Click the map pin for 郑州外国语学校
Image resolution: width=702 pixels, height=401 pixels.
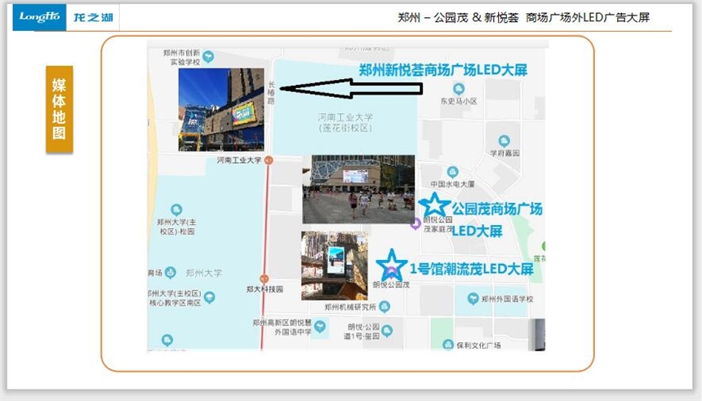tap(473, 299)
